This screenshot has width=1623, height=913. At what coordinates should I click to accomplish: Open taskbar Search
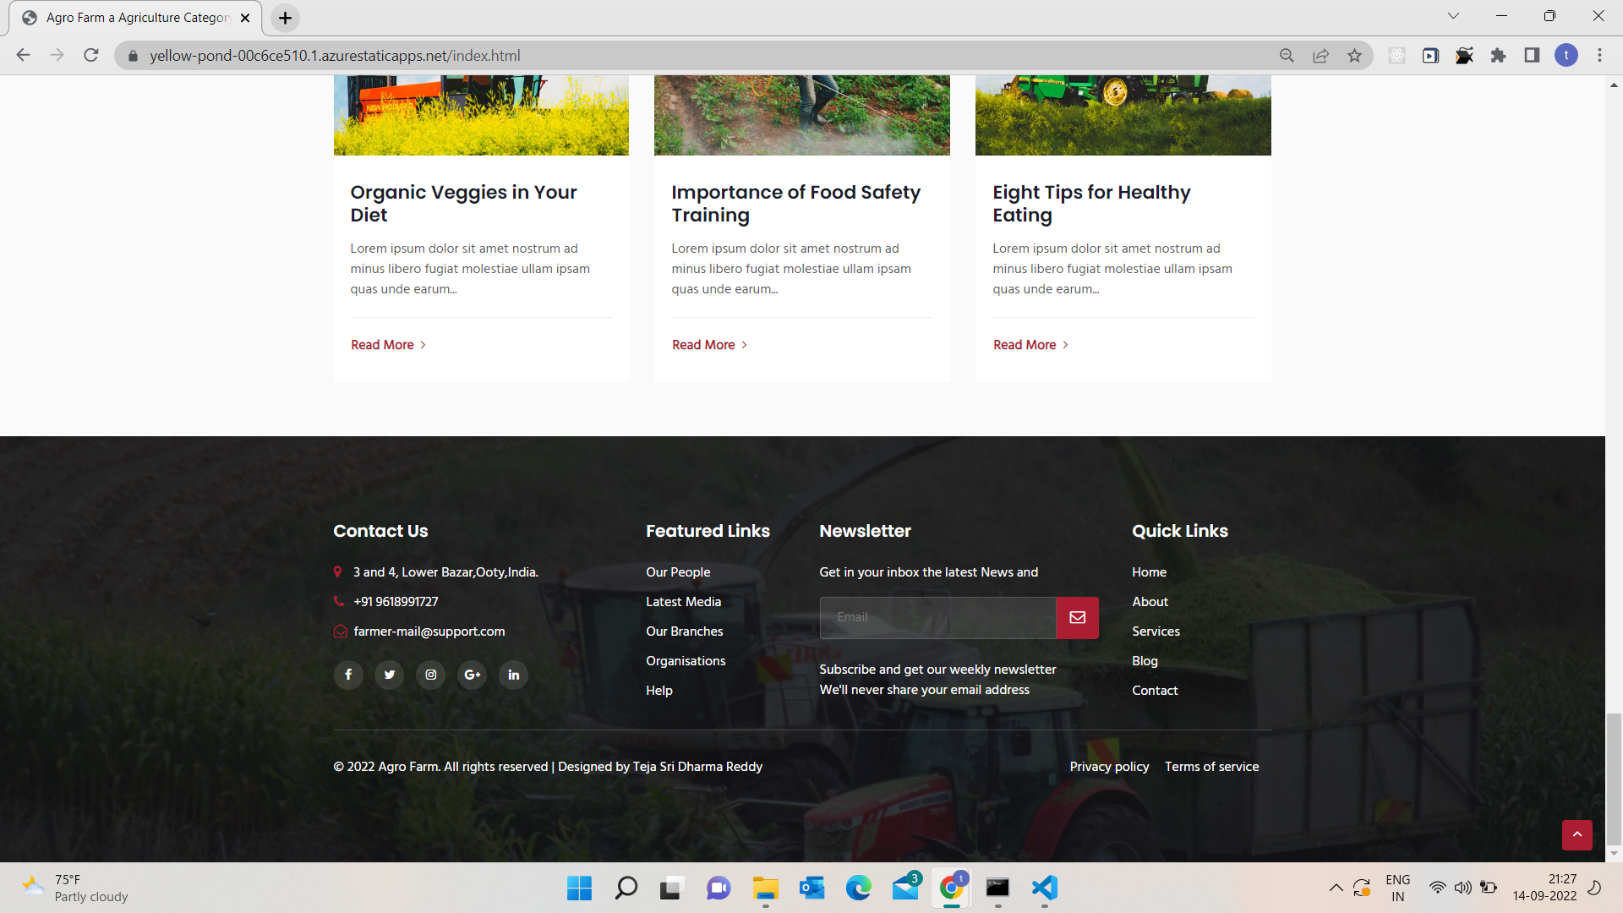tap(626, 888)
